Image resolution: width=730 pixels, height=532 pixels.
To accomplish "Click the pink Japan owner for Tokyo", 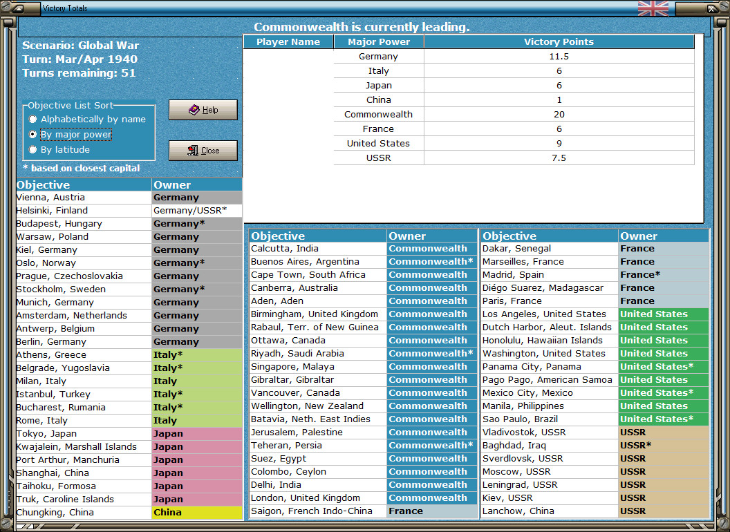I will coord(196,434).
